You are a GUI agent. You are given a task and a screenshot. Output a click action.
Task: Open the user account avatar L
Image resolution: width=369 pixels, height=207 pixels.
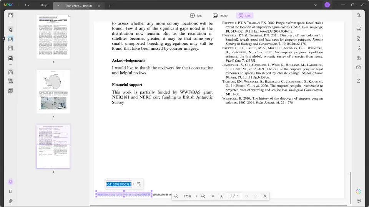(x=327, y=5)
